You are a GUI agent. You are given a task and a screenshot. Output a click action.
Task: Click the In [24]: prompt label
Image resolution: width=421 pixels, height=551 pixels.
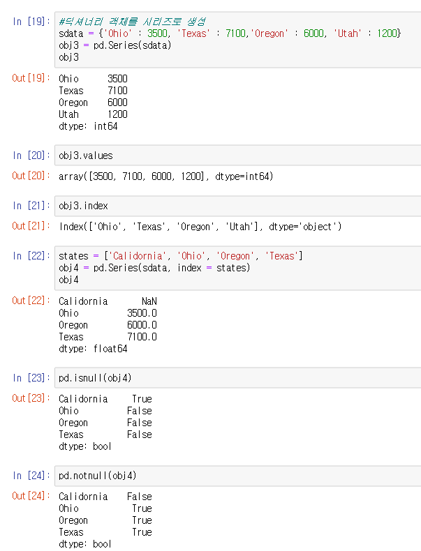point(31,476)
